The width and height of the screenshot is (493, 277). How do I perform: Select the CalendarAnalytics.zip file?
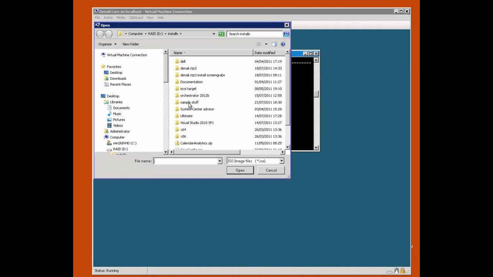tap(196, 143)
